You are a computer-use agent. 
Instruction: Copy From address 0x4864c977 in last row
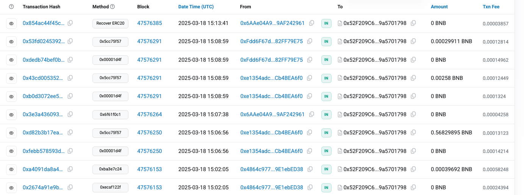[x=310, y=187]
